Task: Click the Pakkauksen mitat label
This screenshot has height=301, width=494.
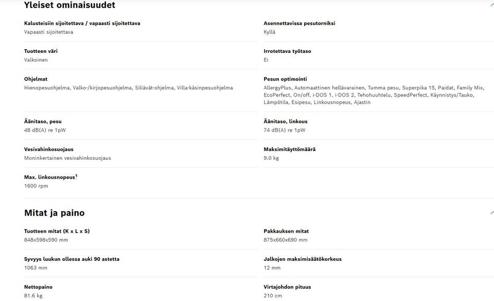Action: 286,231
